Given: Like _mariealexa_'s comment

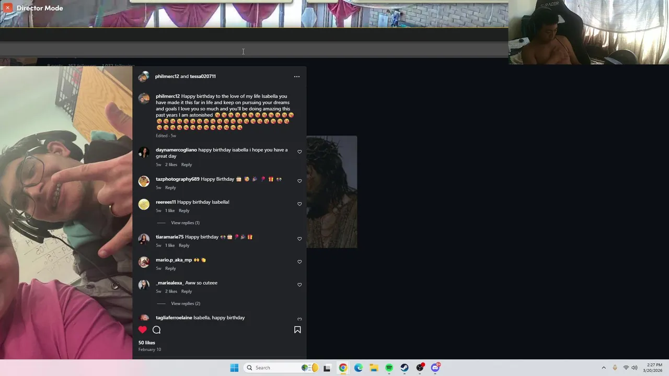Looking at the screenshot, I should 299,285.
